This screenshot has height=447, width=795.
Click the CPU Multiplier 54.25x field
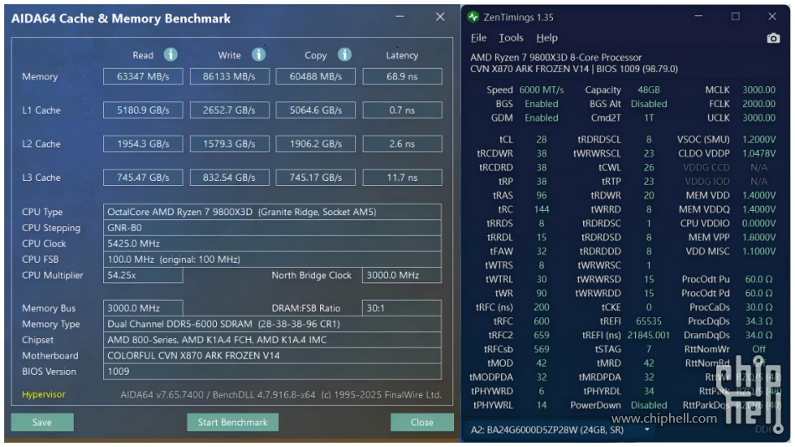[143, 275]
